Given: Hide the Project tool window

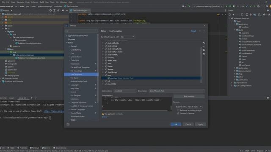Looking at the screenshot, I should click(67, 11).
